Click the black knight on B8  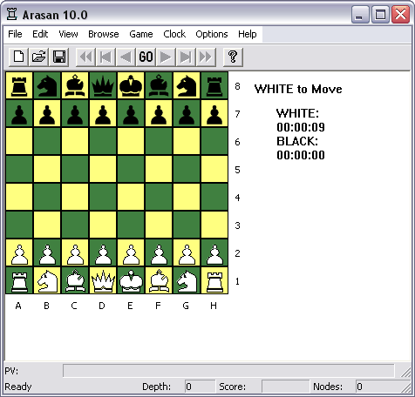pos(47,85)
